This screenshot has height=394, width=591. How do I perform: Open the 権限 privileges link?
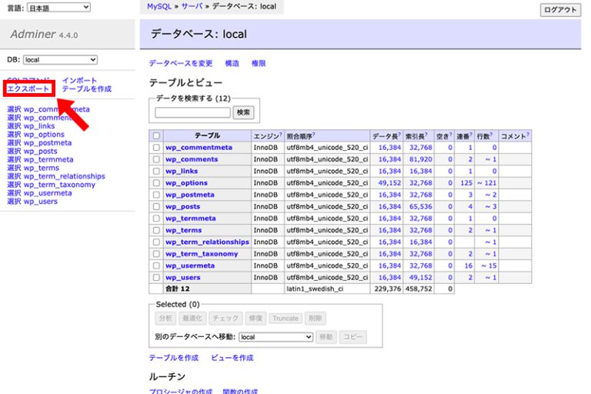tap(259, 63)
